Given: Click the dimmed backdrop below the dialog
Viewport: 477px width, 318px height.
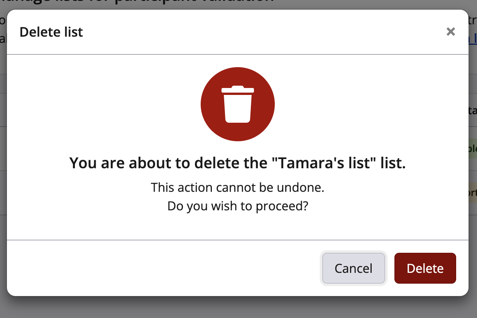Looking at the screenshot, I should point(238,308).
